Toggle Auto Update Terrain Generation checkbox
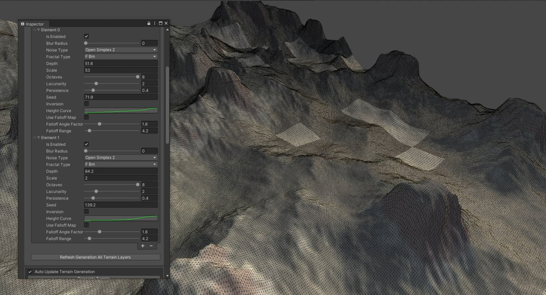546x295 pixels. 30,271
